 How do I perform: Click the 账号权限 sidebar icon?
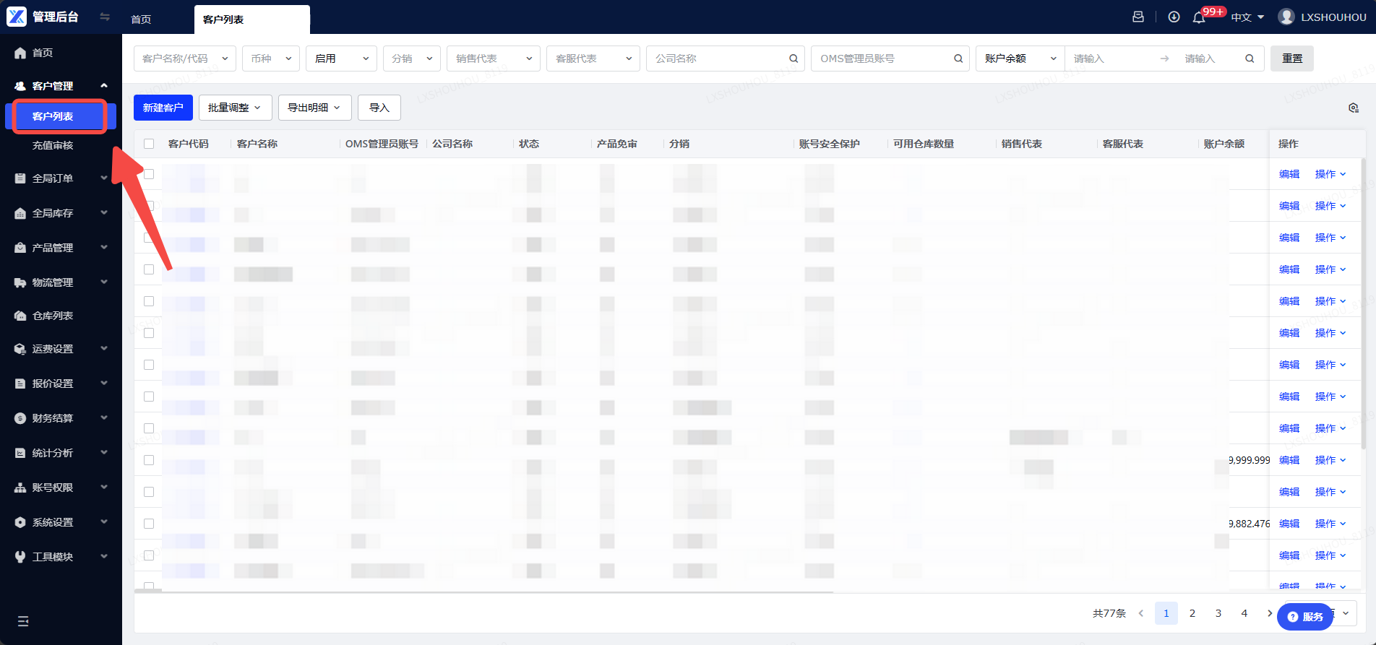tap(20, 488)
